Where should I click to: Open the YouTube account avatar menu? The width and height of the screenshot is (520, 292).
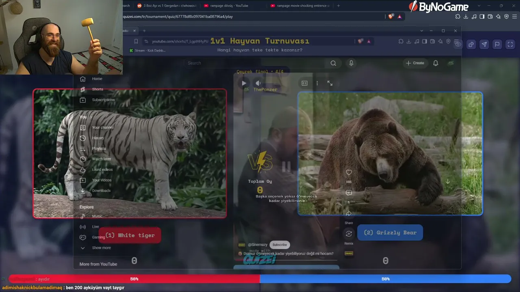[x=450, y=63]
